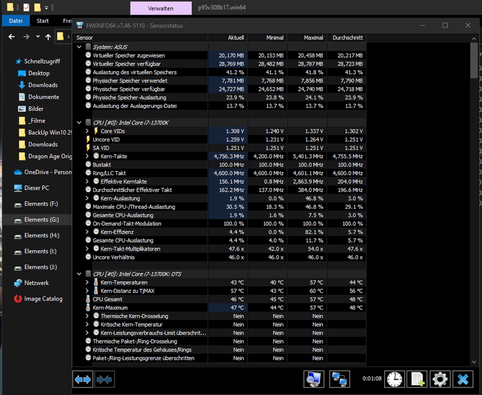Open the remote monitor icon in HWiNFO toolbar
The image size is (482, 395).
(x=314, y=379)
